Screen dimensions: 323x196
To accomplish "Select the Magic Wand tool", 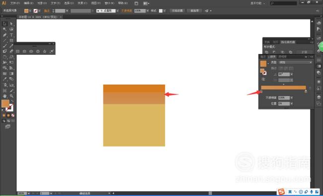I will [4, 29].
